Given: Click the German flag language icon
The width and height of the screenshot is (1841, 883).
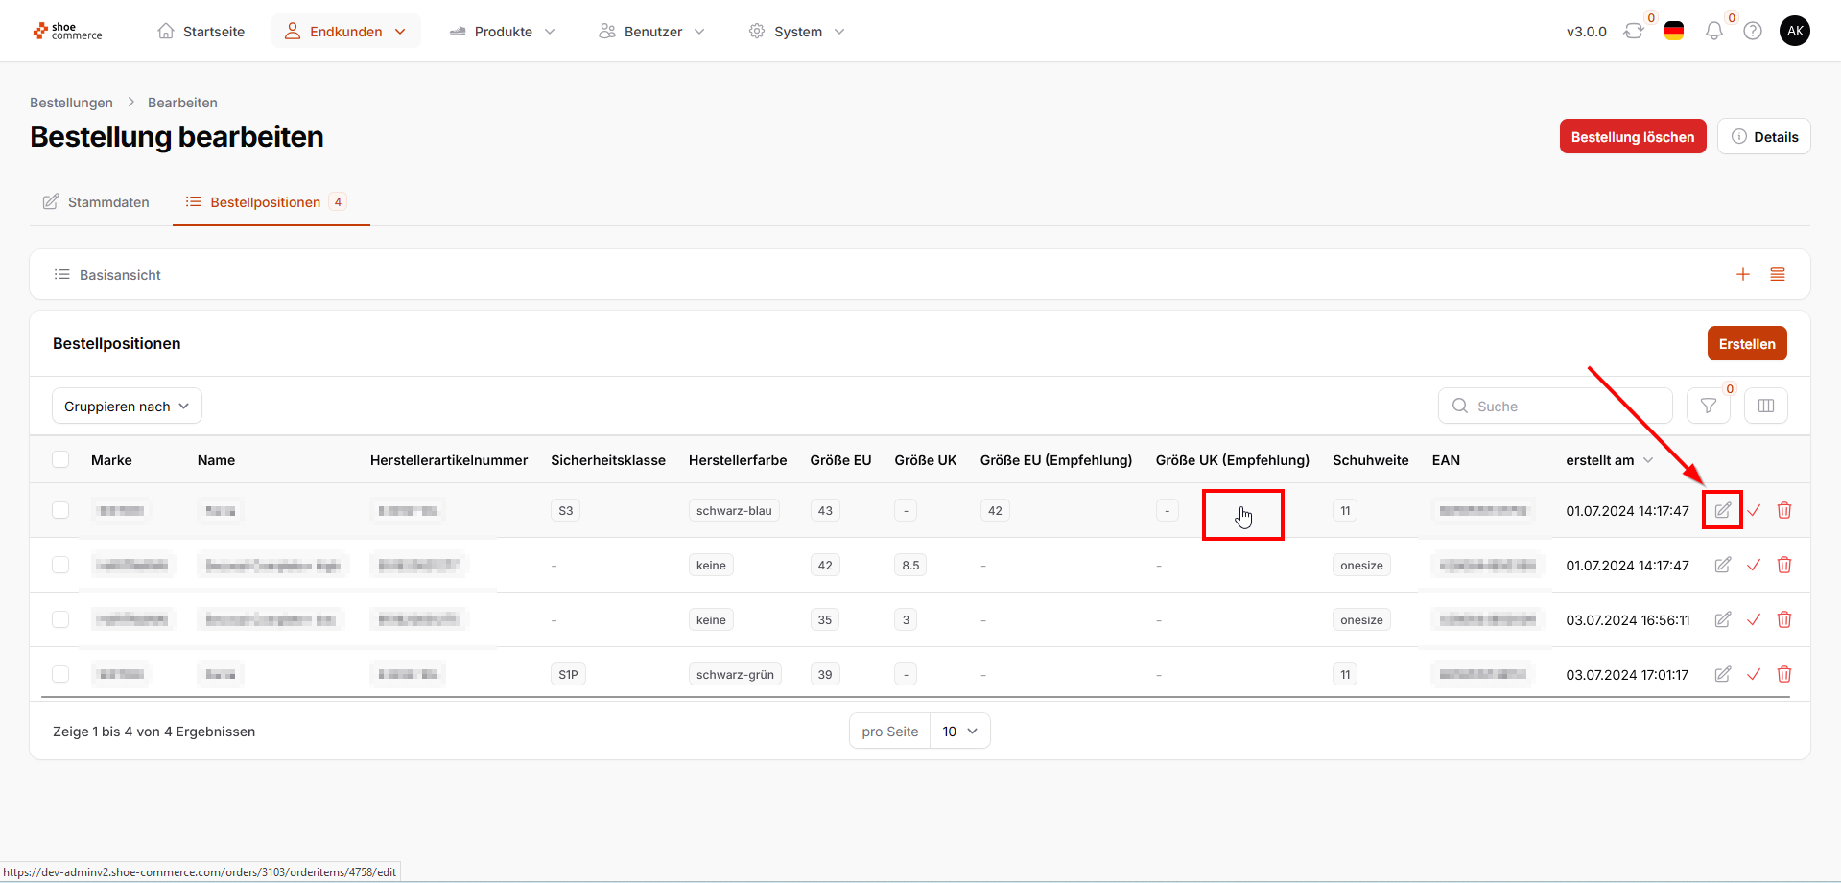Looking at the screenshot, I should pyautogui.click(x=1674, y=32).
